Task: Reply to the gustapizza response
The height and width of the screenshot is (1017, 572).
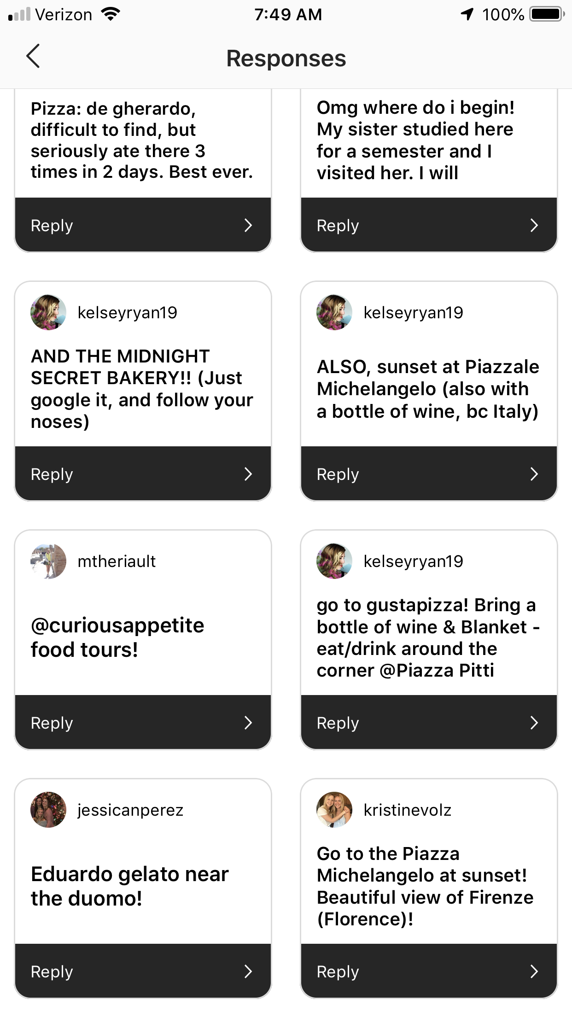Action: coord(429,723)
